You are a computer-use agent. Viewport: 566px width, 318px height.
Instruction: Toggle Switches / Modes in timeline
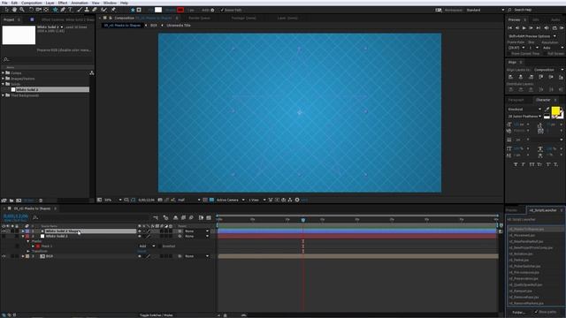click(x=156, y=315)
